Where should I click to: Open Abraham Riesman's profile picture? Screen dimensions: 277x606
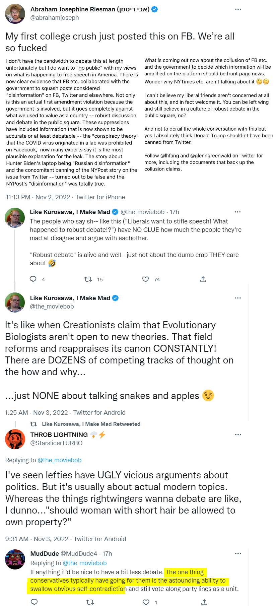(x=15, y=13)
